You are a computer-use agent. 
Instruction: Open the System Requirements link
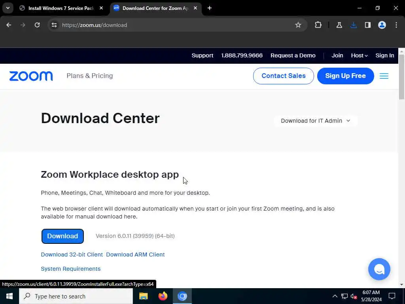pos(70,269)
